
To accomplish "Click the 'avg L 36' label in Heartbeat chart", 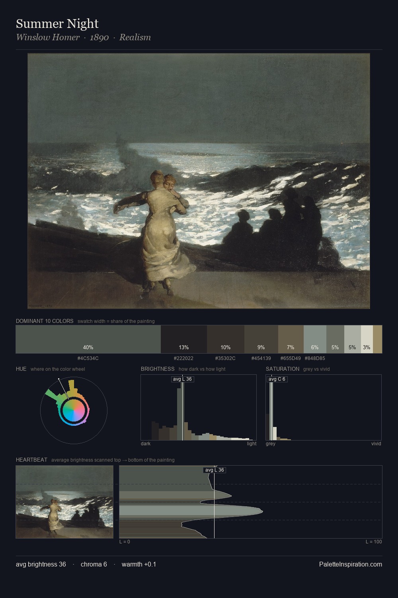I will [215, 470].
